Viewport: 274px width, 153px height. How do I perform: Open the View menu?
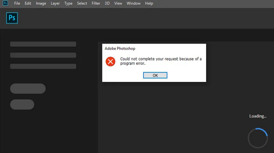(x=118, y=3)
